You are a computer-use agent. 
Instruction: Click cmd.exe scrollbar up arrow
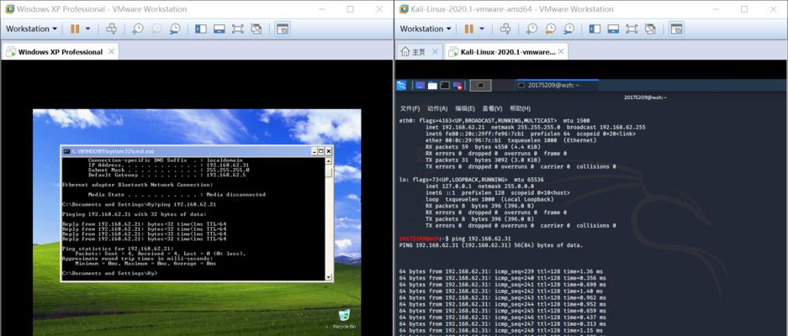(x=329, y=161)
